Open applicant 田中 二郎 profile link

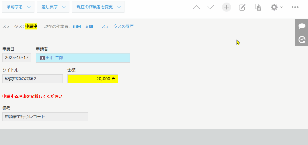54,58
